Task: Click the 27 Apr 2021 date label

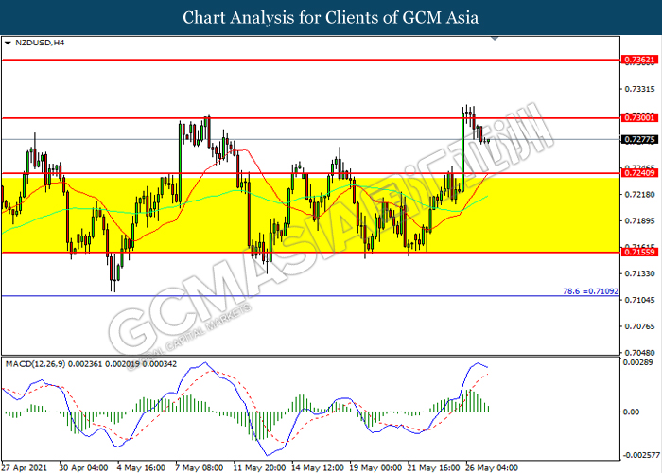Action: pos(24,468)
